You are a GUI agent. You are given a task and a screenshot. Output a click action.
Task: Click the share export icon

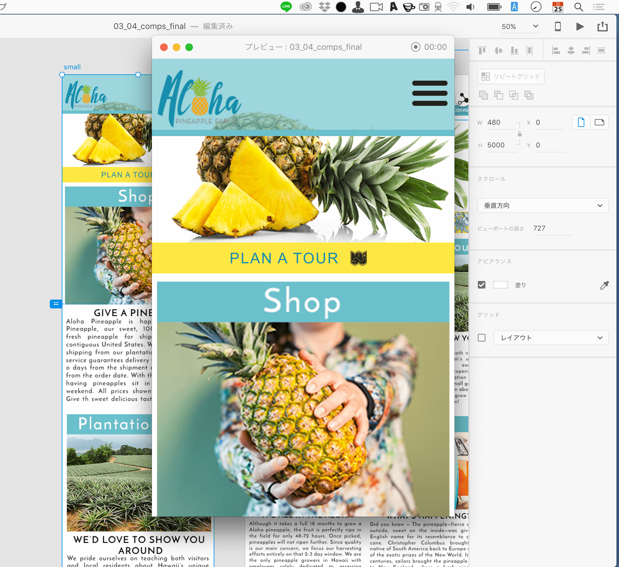pos(603,26)
